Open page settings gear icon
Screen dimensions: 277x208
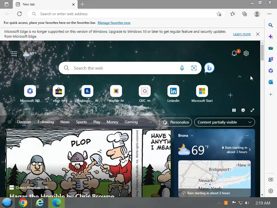[246, 53]
